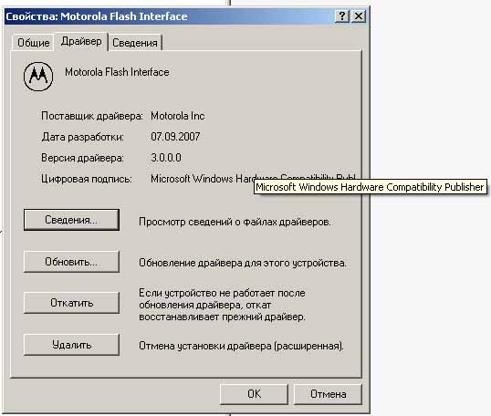Click the driver version 3.0.0.0
This screenshot has height=416, width=491.
tap(166, 158)
